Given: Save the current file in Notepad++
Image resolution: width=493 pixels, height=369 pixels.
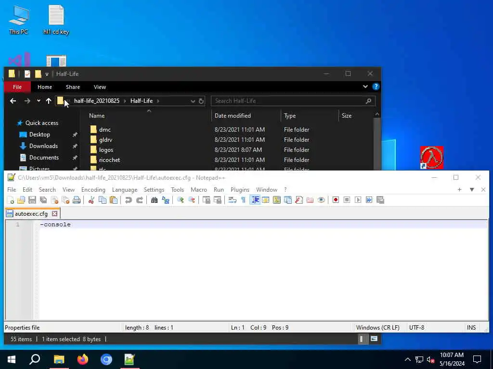Looking at the screenshot, I should [x=32, y=200].
